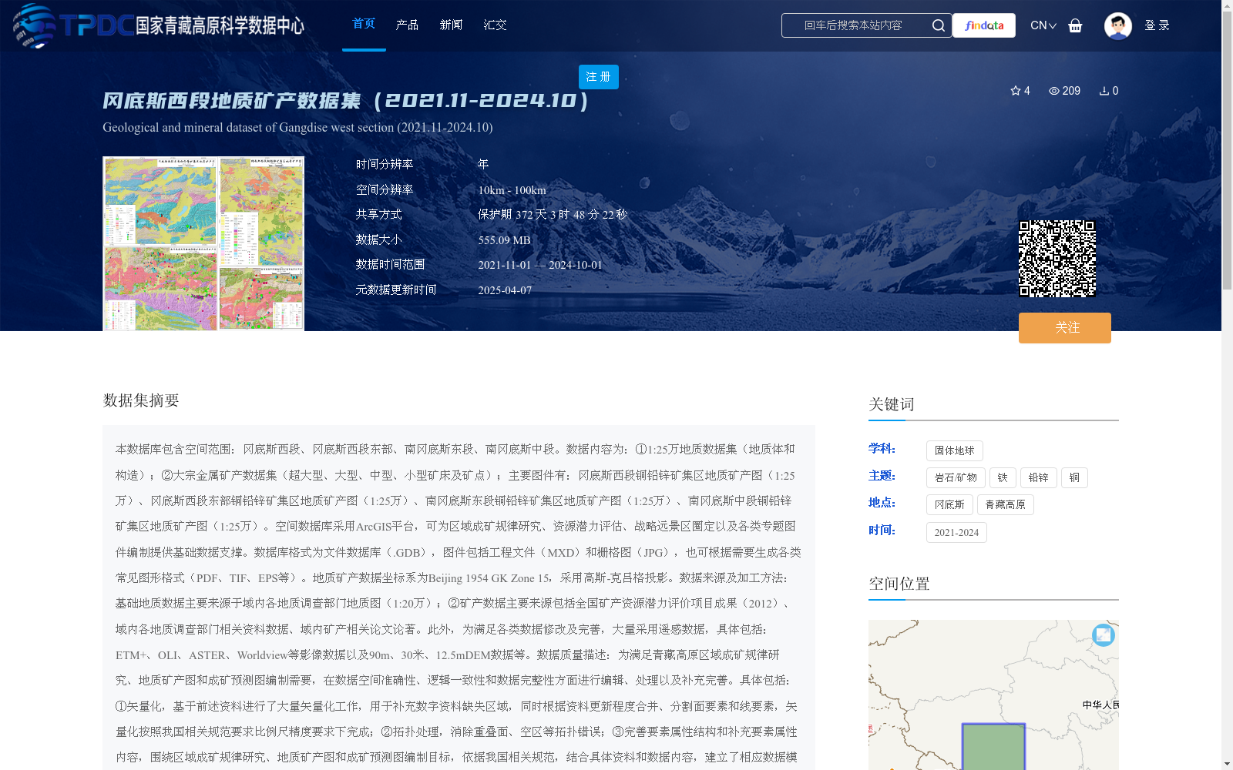Image resolution: width=1233 pixels, height=770 pixels.
Task: Select the 青藏高原 location tag
Action: [1005, 505]
